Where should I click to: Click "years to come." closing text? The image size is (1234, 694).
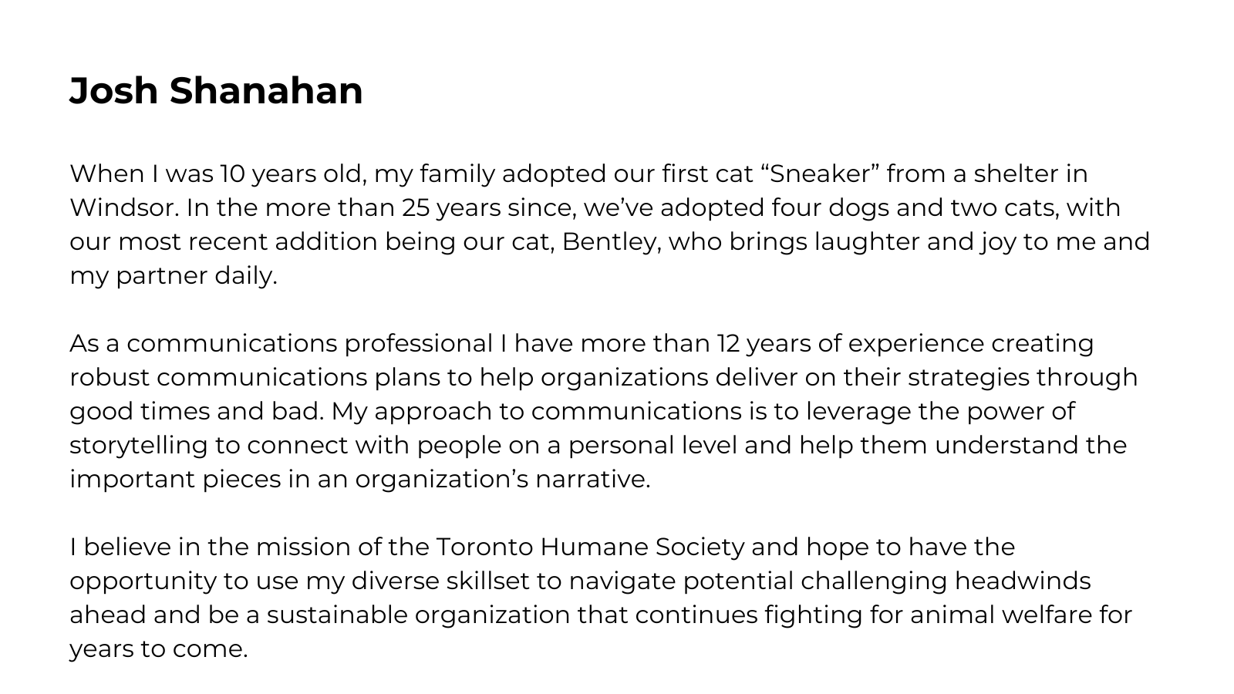159,649
